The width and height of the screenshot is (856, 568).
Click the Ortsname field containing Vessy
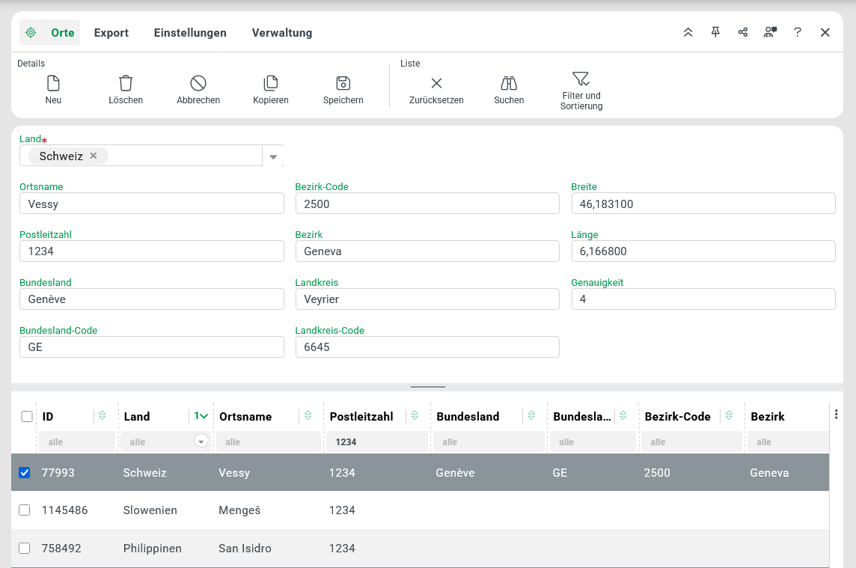point(152,204)
